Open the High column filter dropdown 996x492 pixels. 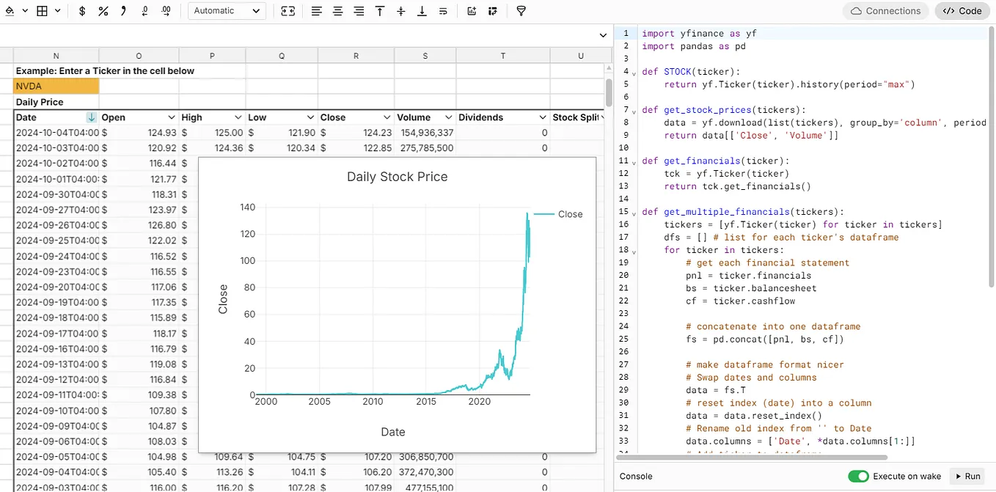coord(238,117)
